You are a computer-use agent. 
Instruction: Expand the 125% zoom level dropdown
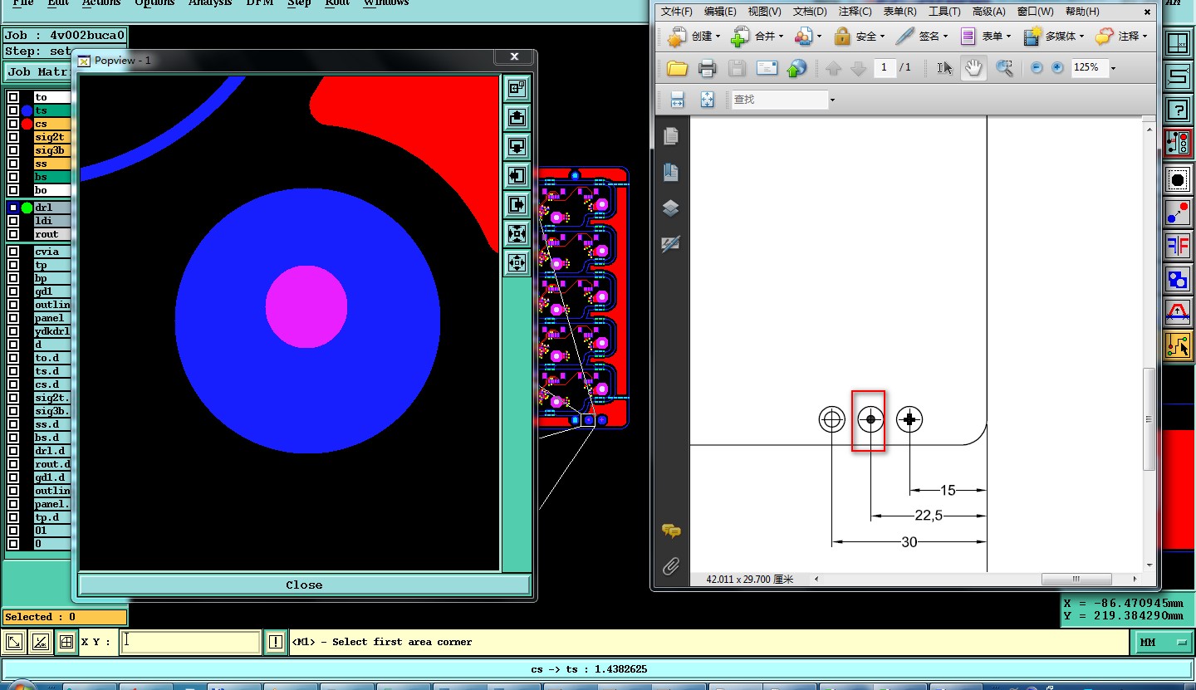[1113, 68]
